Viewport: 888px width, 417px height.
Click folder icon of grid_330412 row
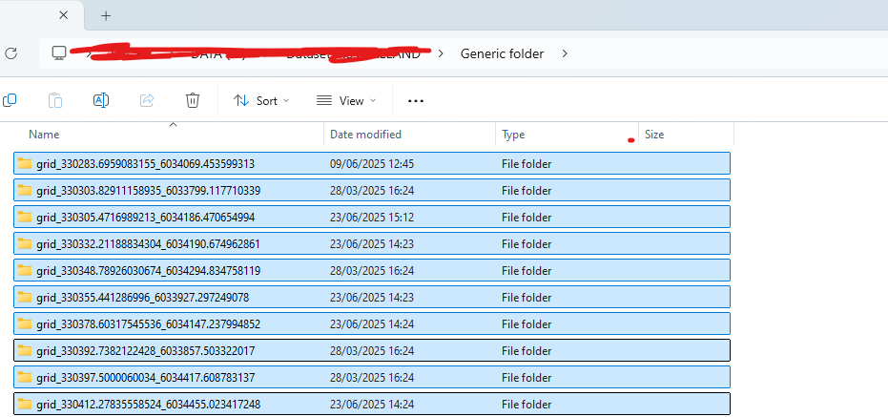pos(25,404)
